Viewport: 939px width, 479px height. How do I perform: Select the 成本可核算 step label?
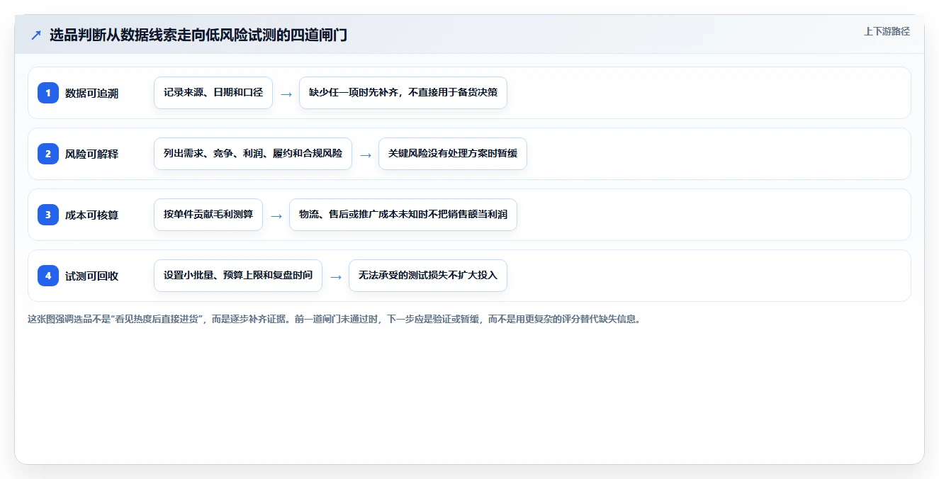coord(91,215)
